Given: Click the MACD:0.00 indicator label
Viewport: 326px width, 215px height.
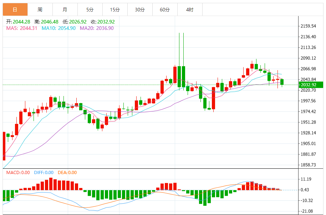Looking at the screenshot, I should (x=18, y=173).
